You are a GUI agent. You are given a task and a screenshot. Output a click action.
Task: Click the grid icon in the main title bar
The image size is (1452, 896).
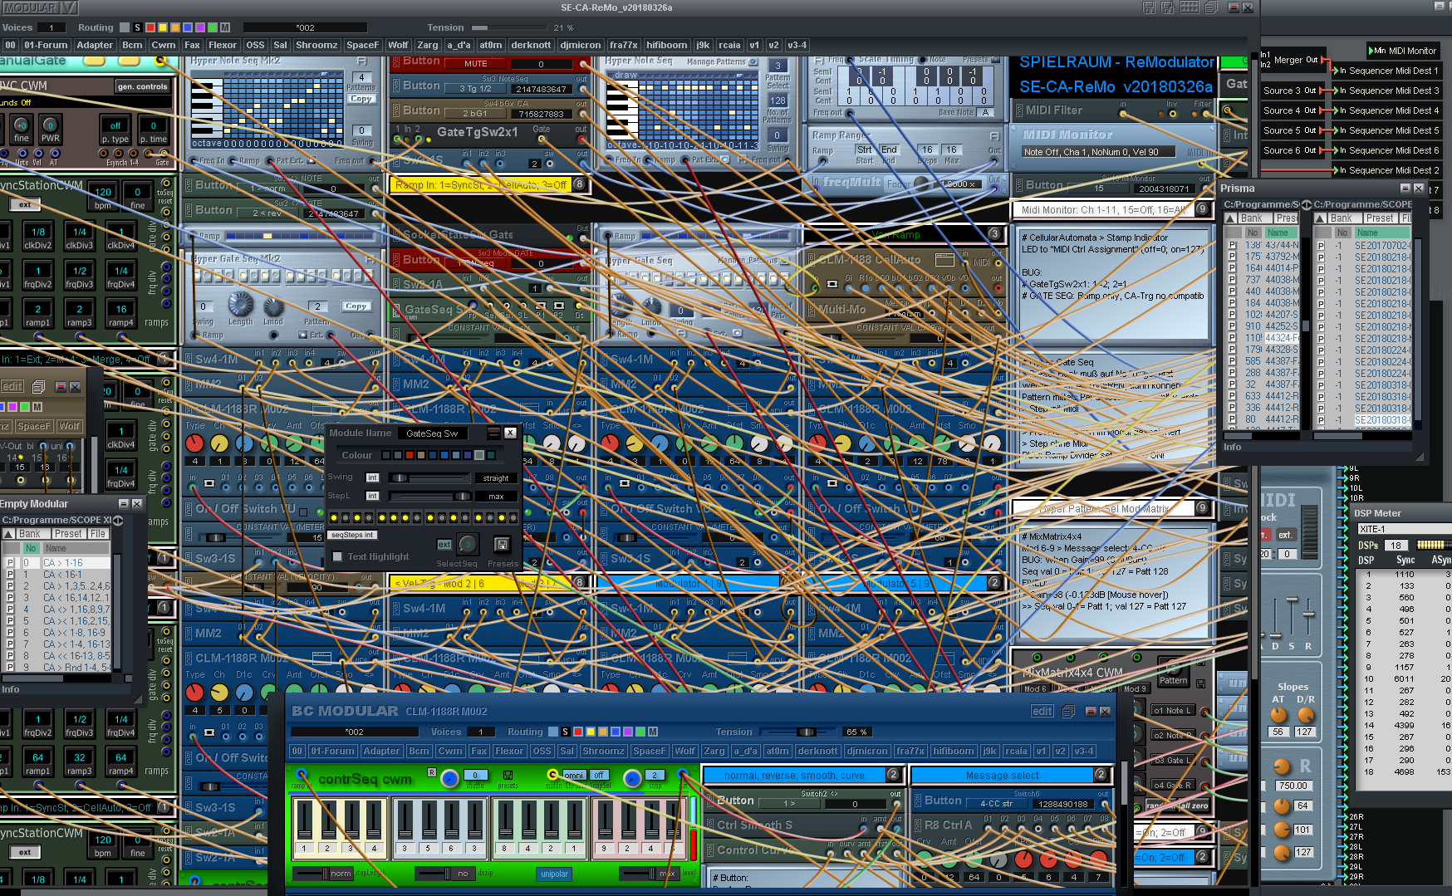click(1190, 7)
